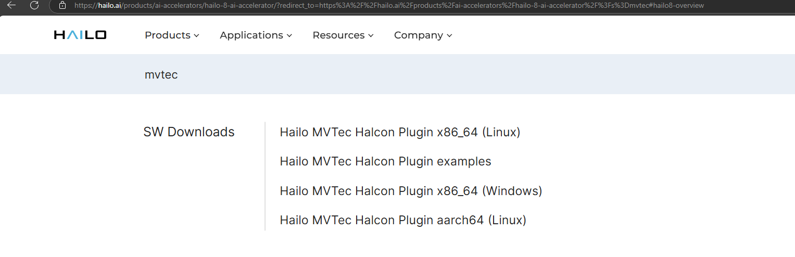The width and height of the screenshot is (795, 257).
Task: Open the Applications menu label
Action: [251, 35]
